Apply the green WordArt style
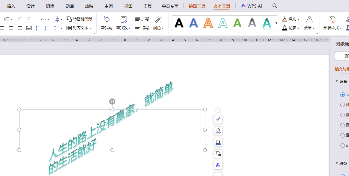 pos(238,23)
